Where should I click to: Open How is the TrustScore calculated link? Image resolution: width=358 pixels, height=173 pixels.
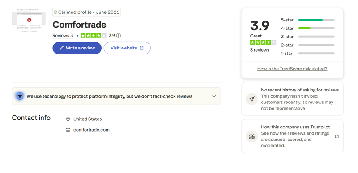coord(292,69)
